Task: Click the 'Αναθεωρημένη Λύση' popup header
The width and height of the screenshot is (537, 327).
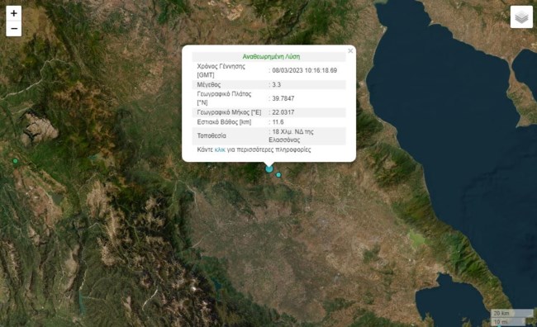Action: click(x=271, y=56)
